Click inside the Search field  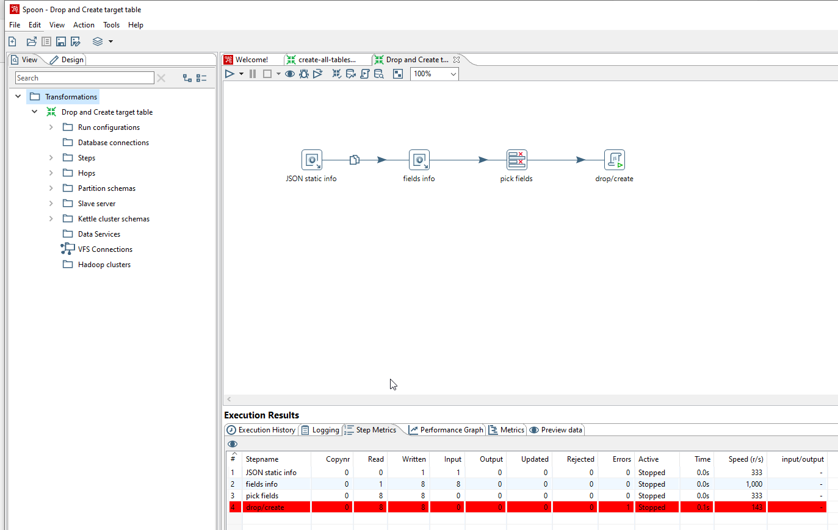pyautogui.click(x=84, y=78)
